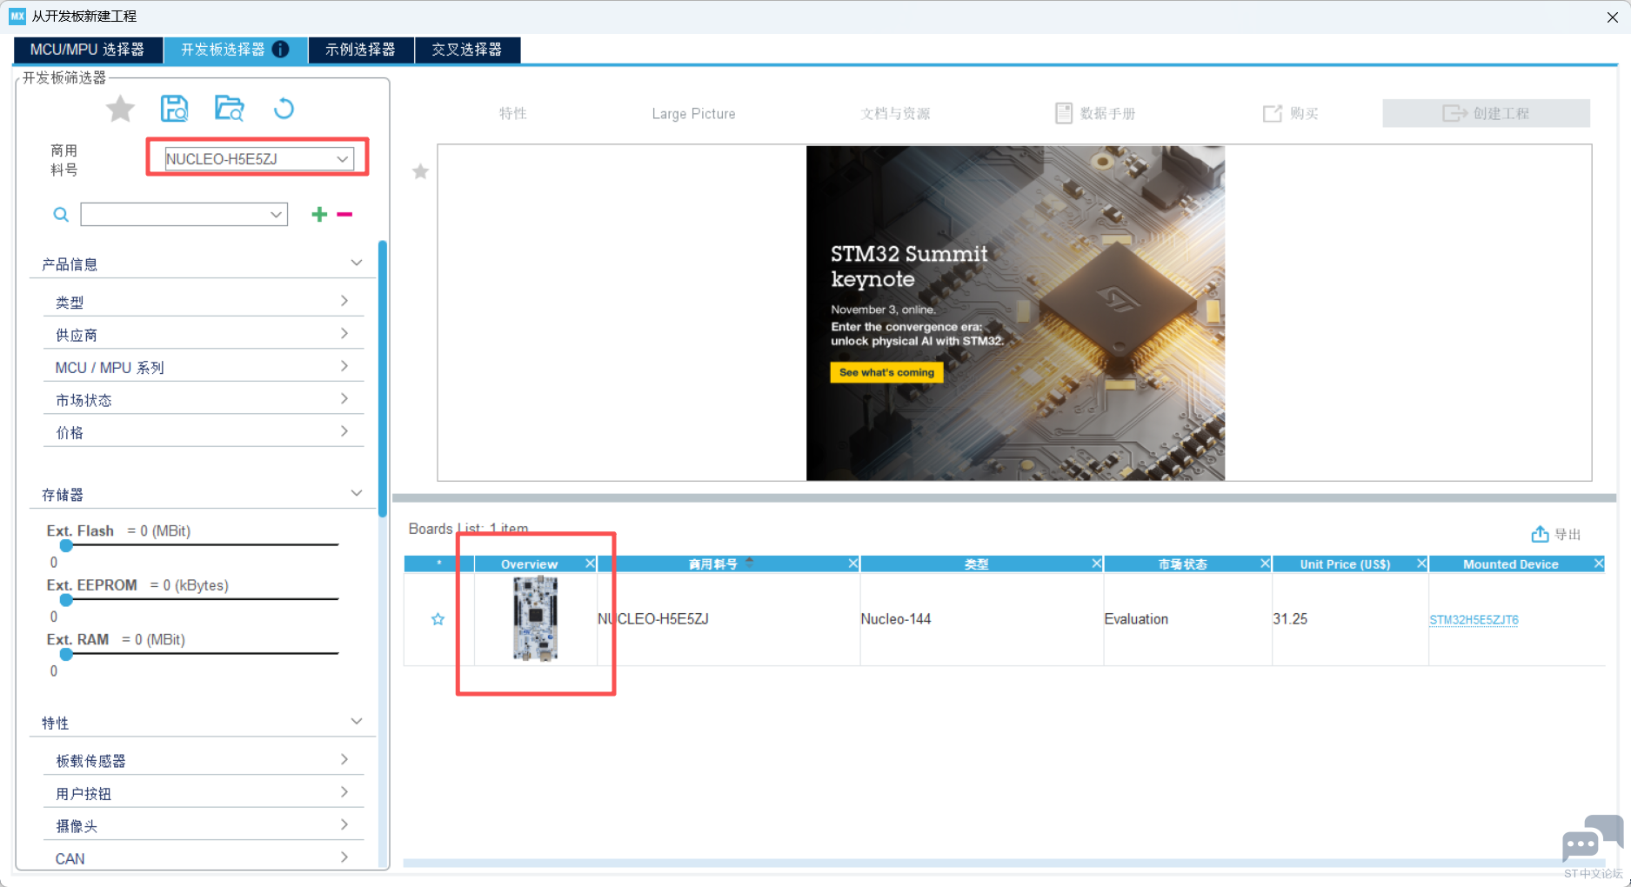Click the 数据手册 button
The image size is (1631, 887).
tap(1096, 114)
